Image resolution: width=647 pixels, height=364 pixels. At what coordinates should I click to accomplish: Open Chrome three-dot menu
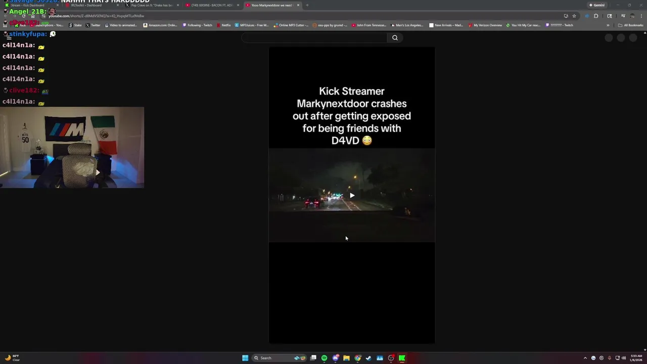pos(641,16)
